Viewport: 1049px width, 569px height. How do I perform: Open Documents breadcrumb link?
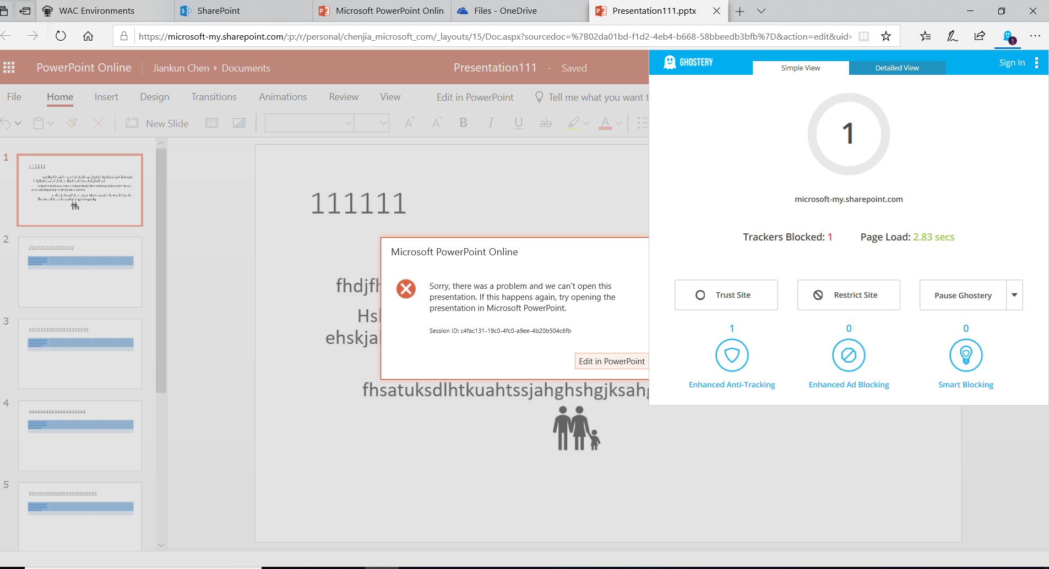[246, 68]
